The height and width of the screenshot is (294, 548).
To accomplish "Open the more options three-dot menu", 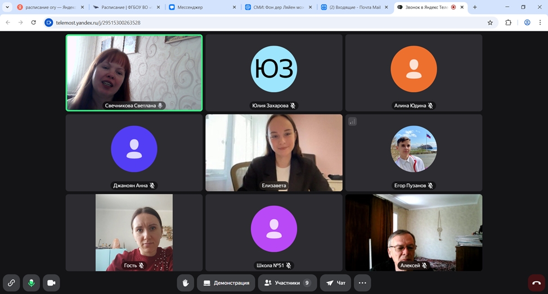I will (x=362, y=283).
